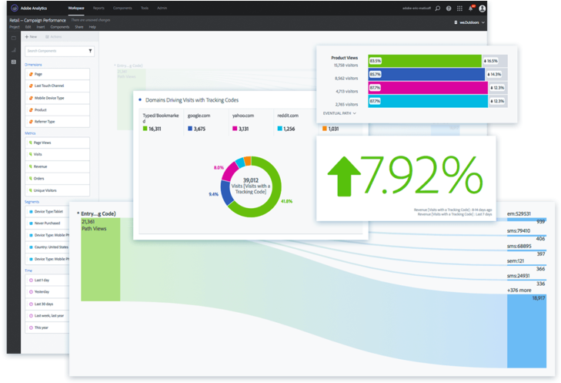Click the Revenue metric icon
Viewport: 561px width, 383px height.
pos(31,166)
